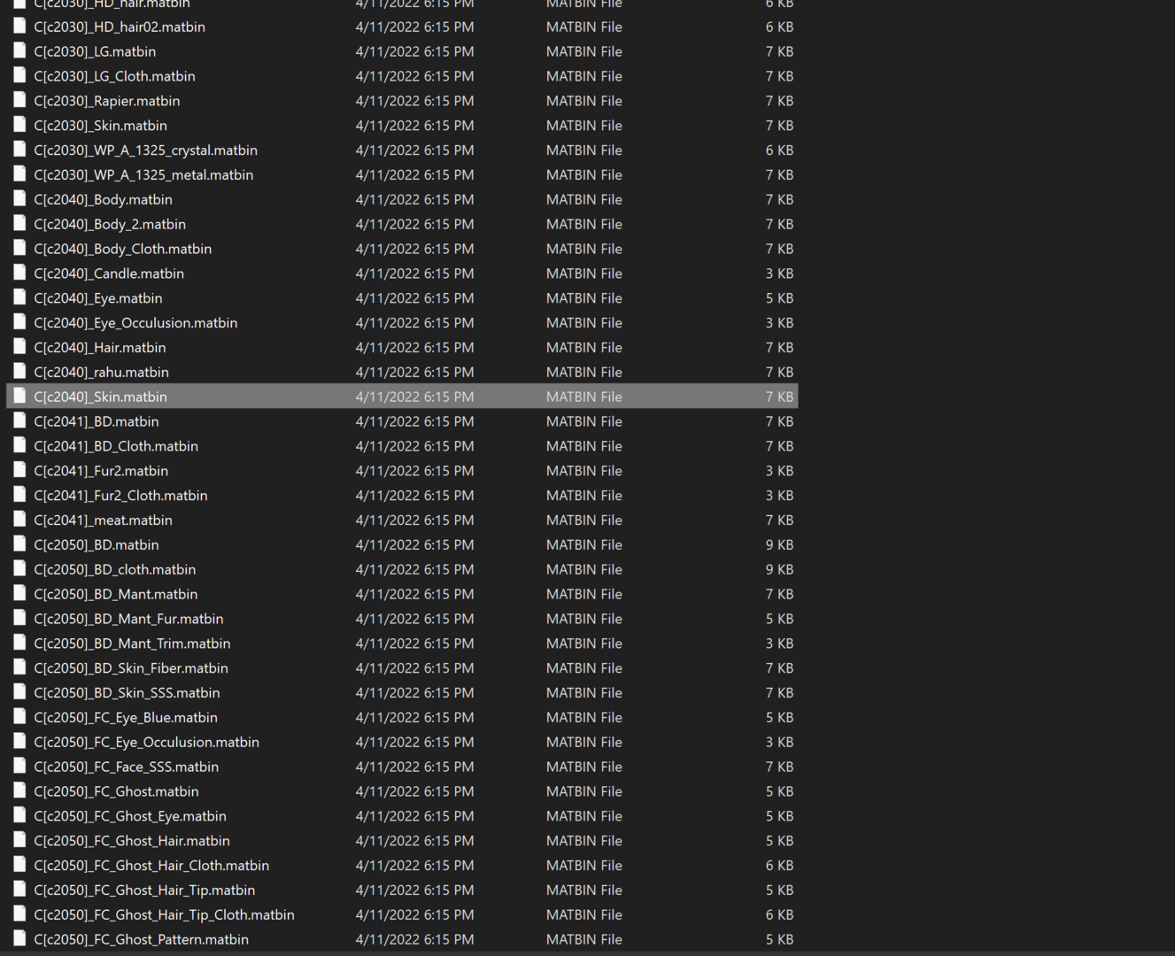Click 6 KB size of C[c2030]_HD_hair02.matbin
1175x956 pixels.
(x=779, y=27)
